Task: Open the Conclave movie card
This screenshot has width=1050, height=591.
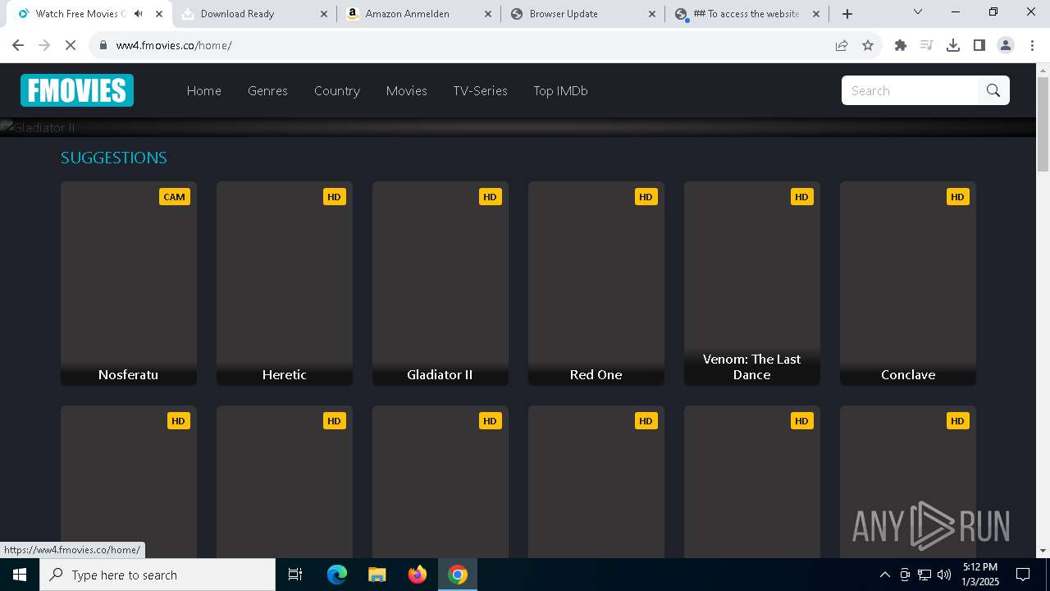Action: 908,283
